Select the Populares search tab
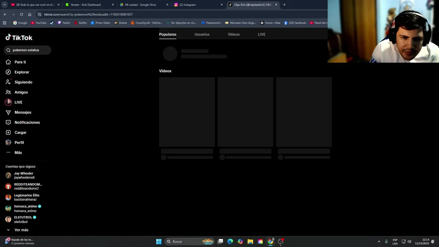Viewport: 439px width, 247px height. [168, 34]
